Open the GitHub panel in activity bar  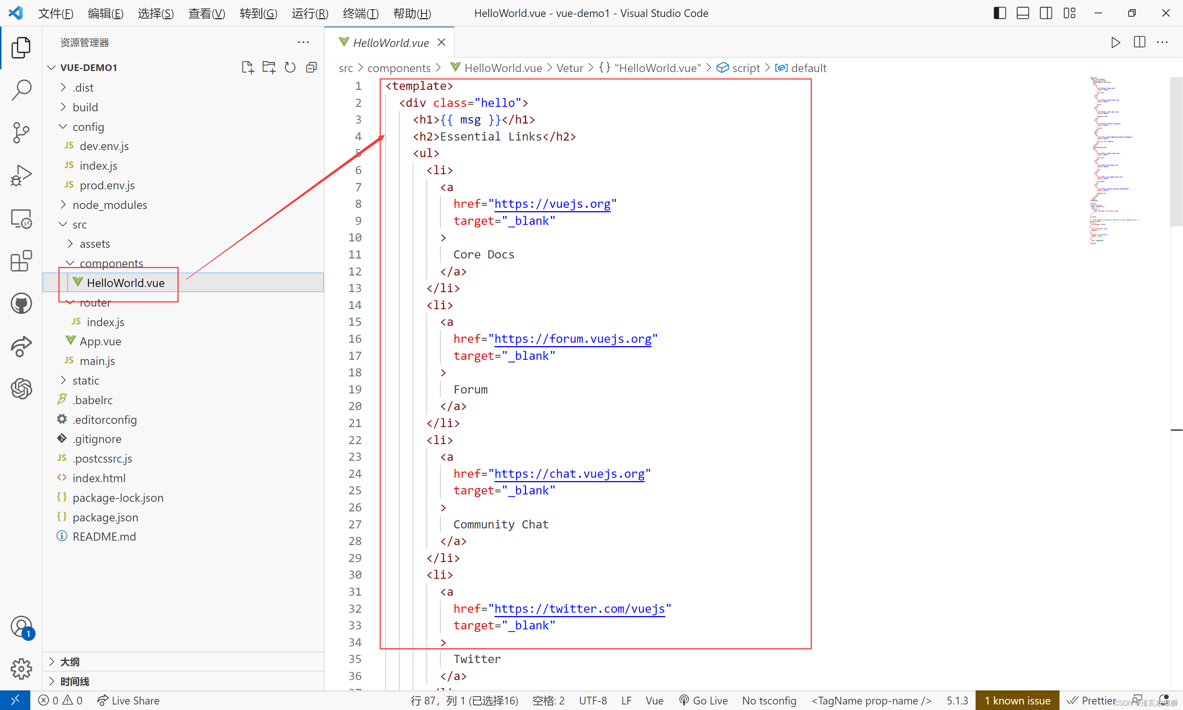point(21,303)
